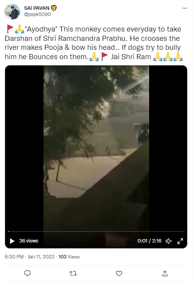Open the three-dot more options menu
193x281 pixels.
click(x=184, y=8)
